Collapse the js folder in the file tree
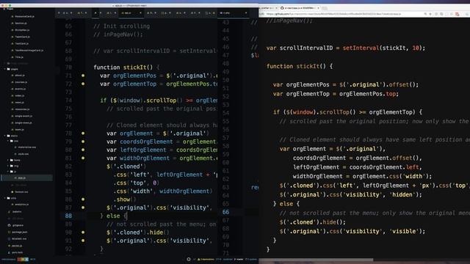 pyautogui.click(x=8, y=172)
